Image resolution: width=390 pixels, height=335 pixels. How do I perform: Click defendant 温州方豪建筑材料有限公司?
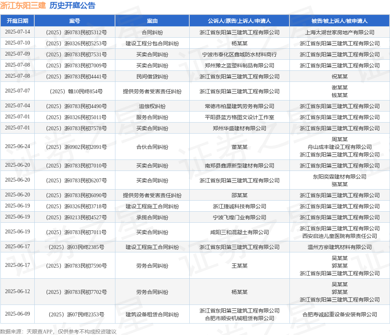coord(339,247)
